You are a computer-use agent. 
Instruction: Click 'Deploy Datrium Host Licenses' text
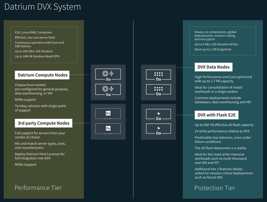(x=40, y=156)
